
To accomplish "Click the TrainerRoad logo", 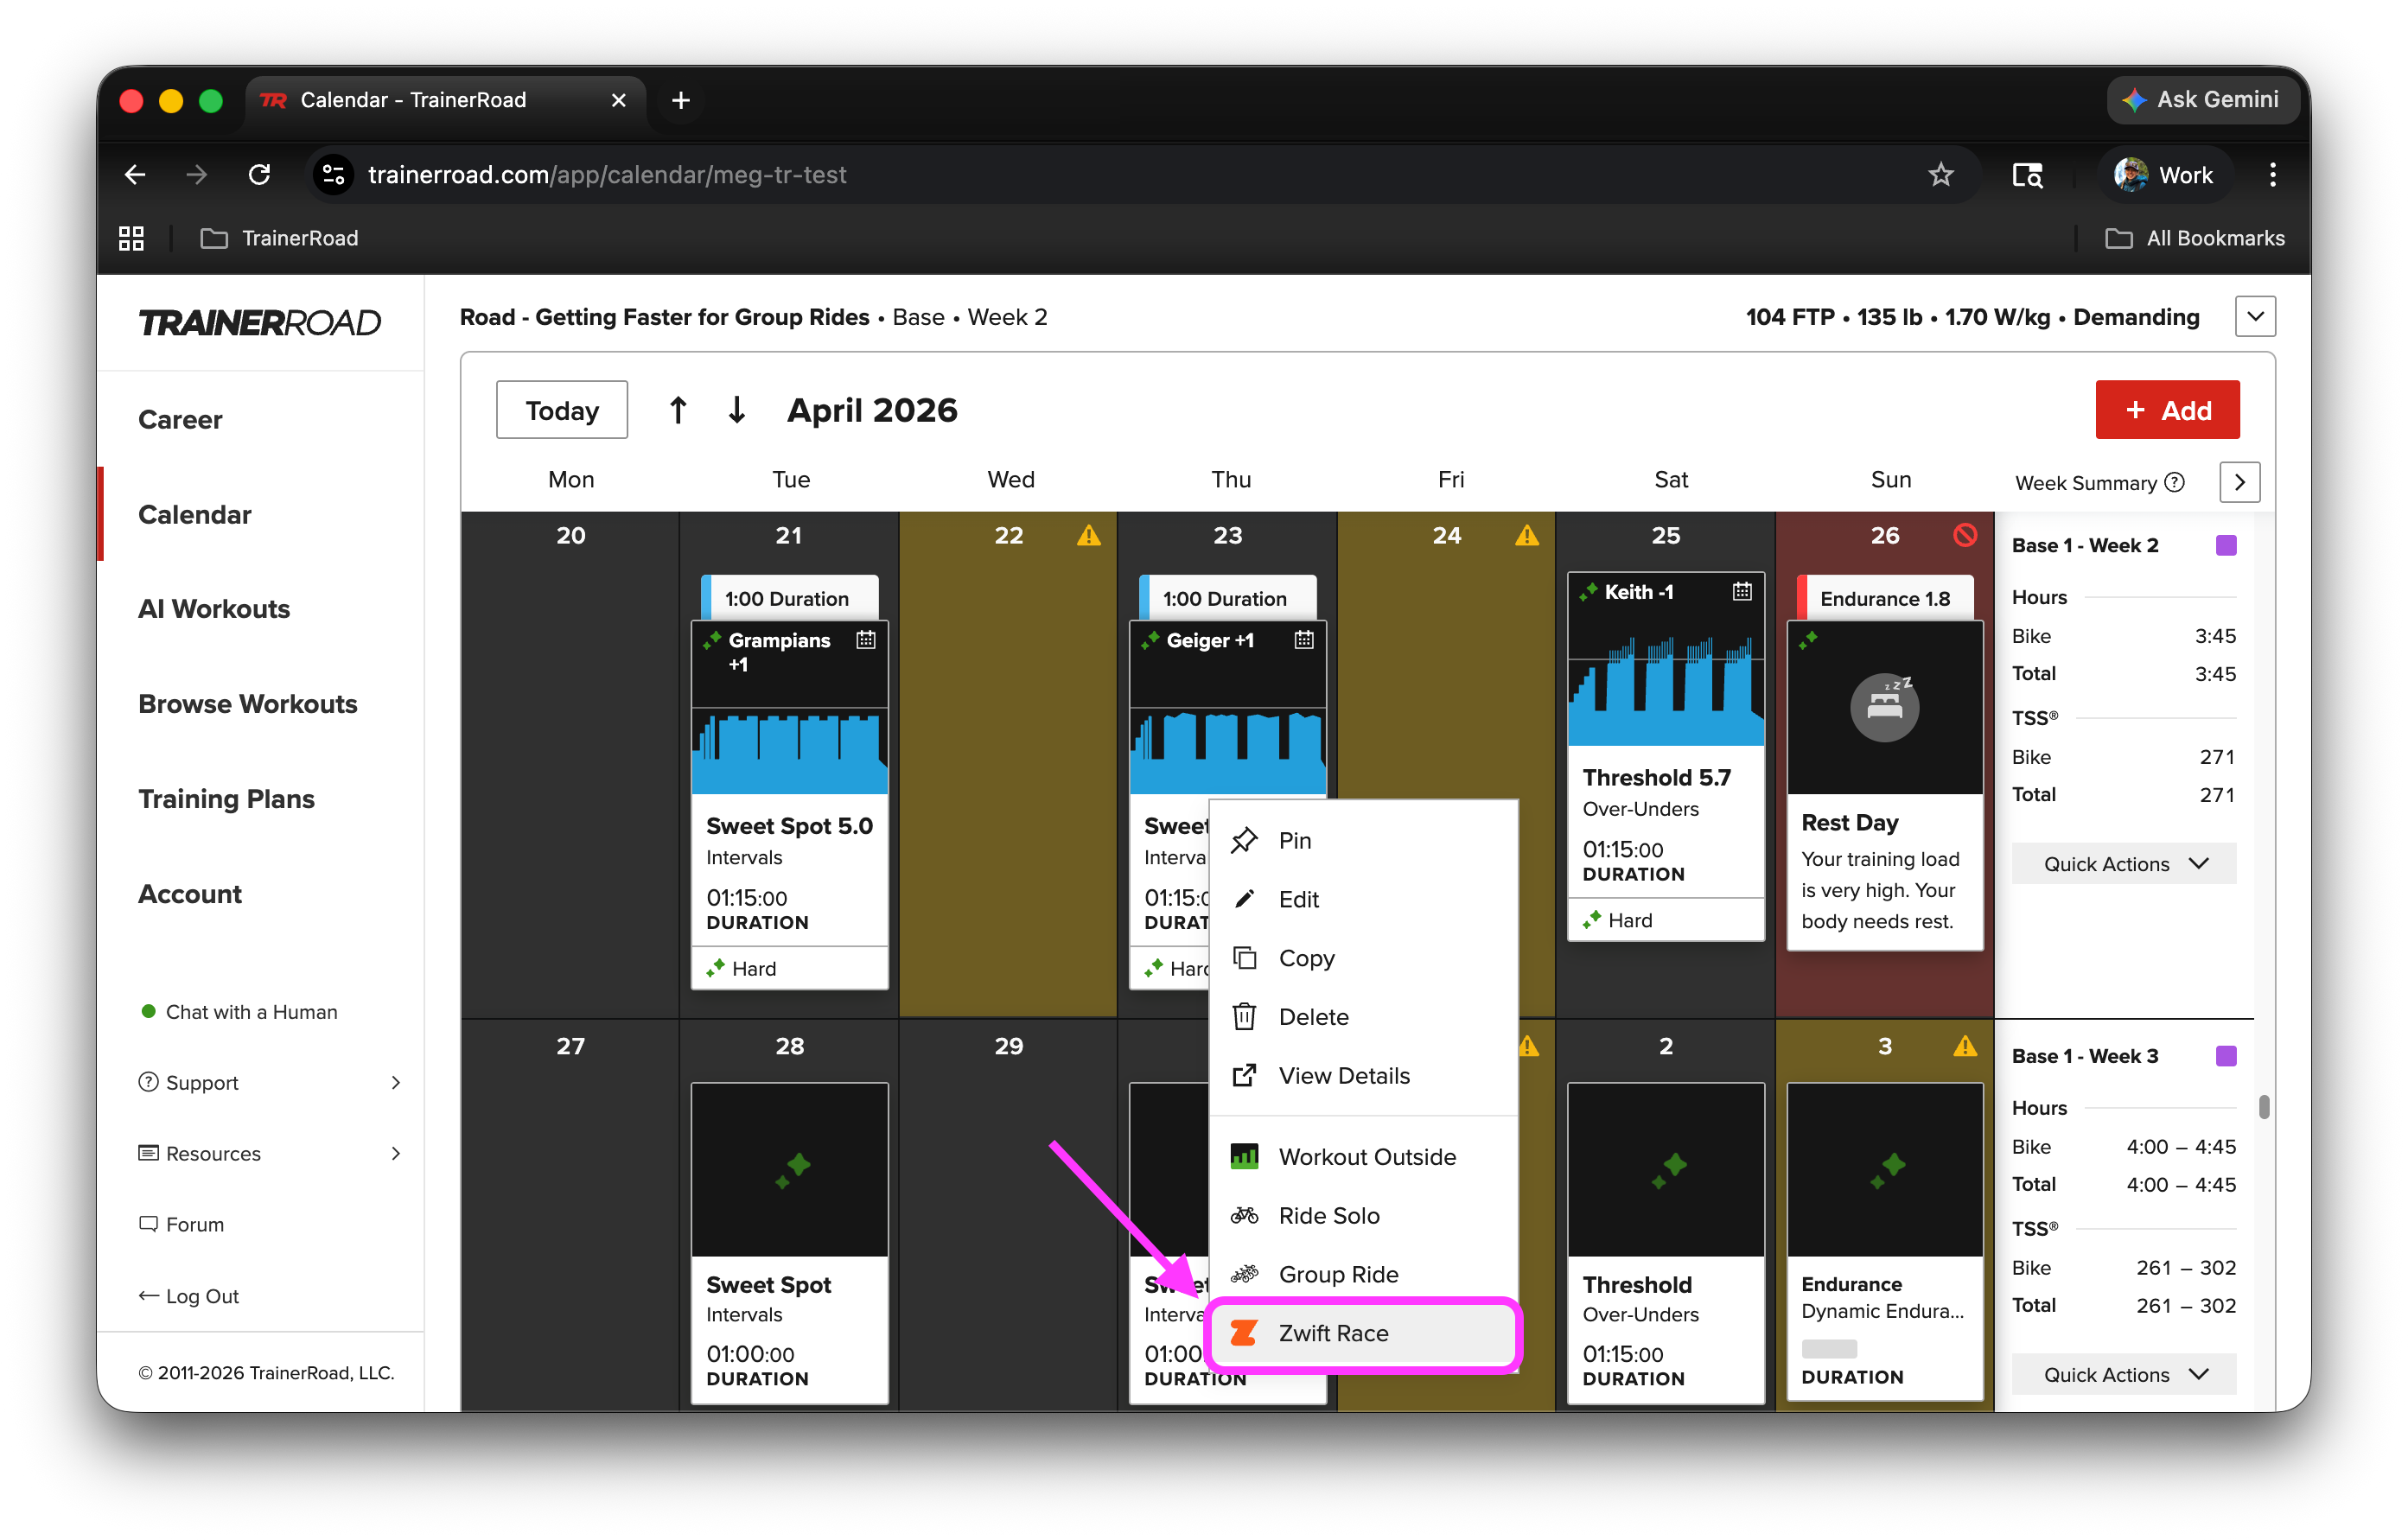I will click(260, 323).
